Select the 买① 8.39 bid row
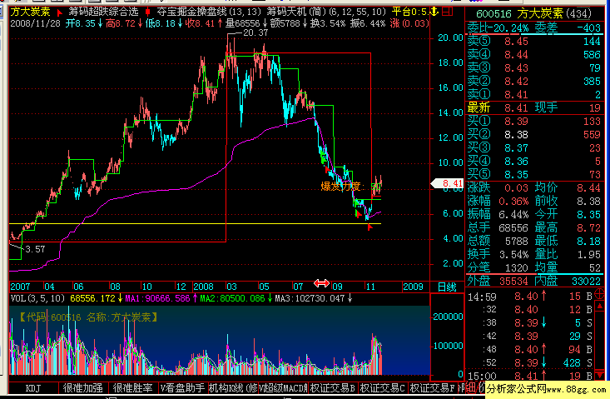The height and width of the screenshot is (399, 610). point(534,121)
